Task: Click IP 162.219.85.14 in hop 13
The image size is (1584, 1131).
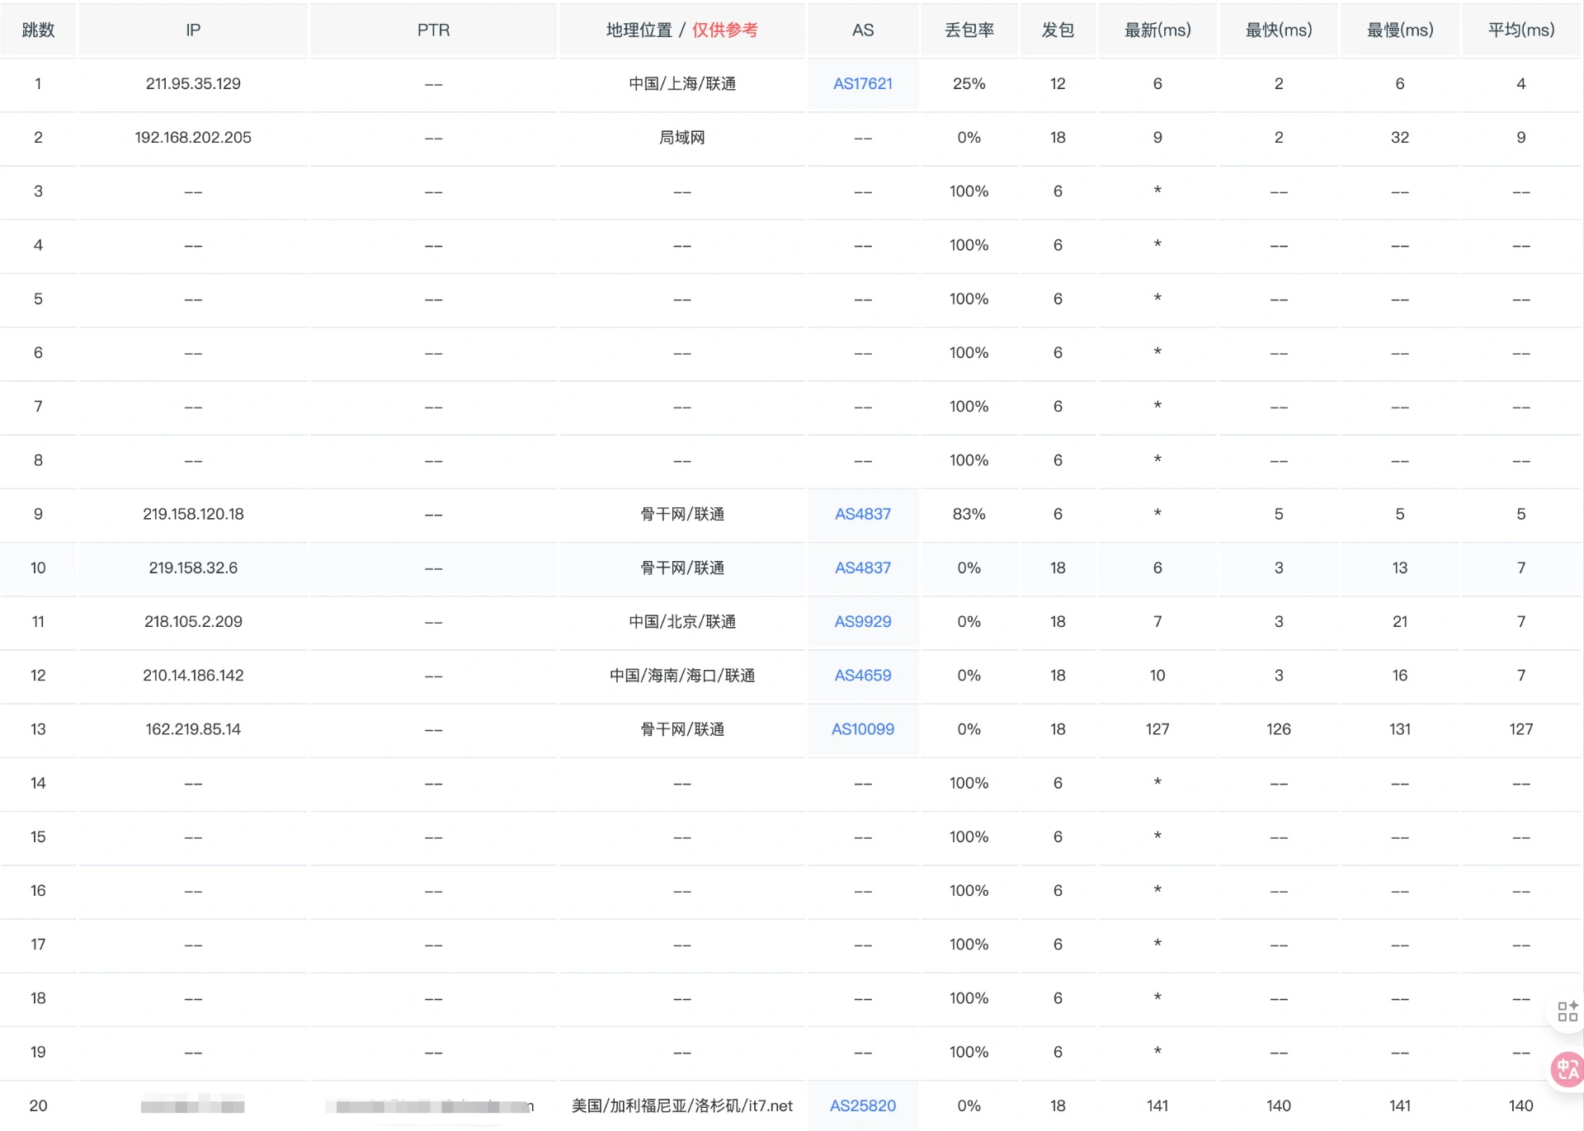Action: (193, 729)
